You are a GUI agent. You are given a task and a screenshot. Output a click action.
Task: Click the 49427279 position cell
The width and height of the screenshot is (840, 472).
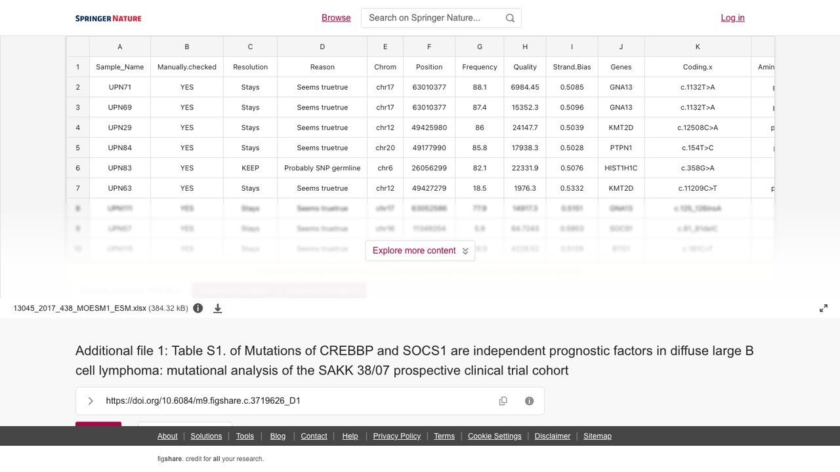[429, 188]
